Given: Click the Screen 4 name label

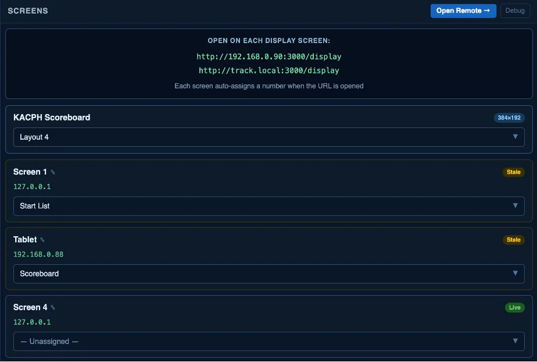Looking at the screenshot, I should point(30,307).
